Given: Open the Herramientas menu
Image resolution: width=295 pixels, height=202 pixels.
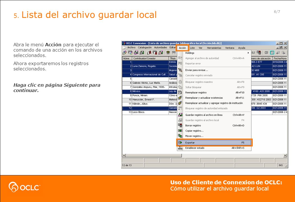Looking at the screenshot, I should click(x=214, y=48).
